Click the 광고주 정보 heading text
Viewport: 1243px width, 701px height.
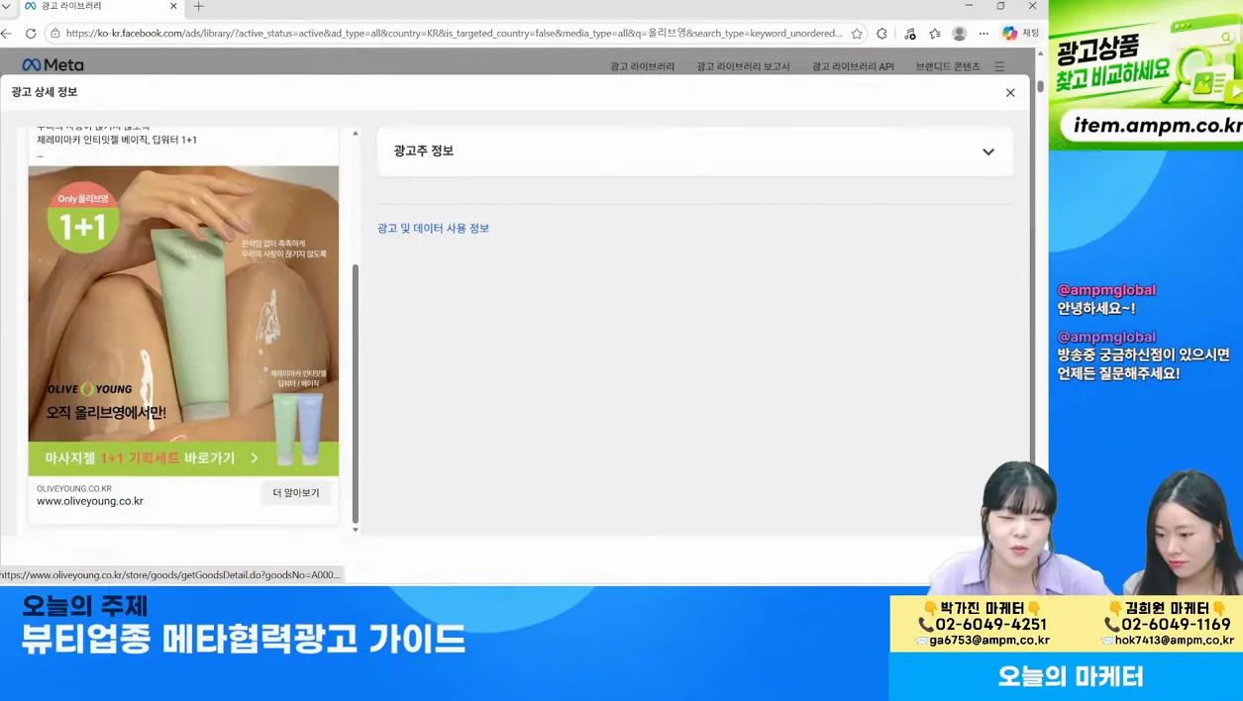coord(423,150)
